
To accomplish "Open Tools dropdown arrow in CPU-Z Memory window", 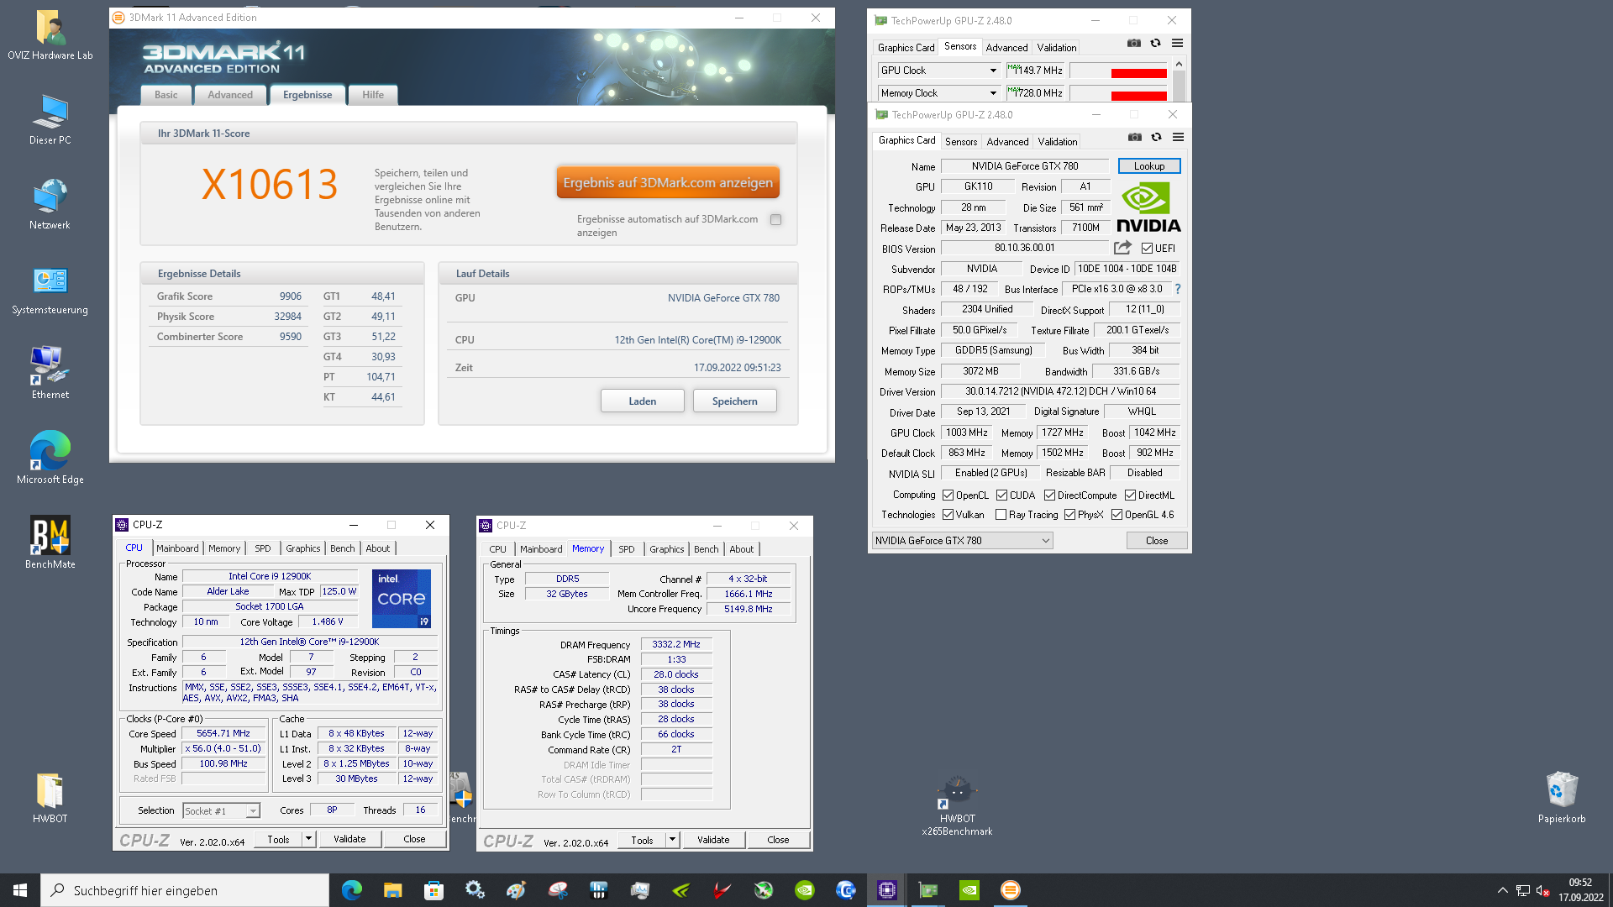I will click(x=672, y=840).
